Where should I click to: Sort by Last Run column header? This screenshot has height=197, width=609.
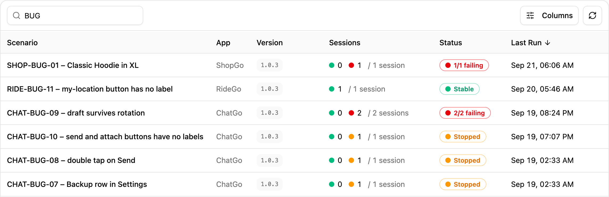[x=530, y=43]
